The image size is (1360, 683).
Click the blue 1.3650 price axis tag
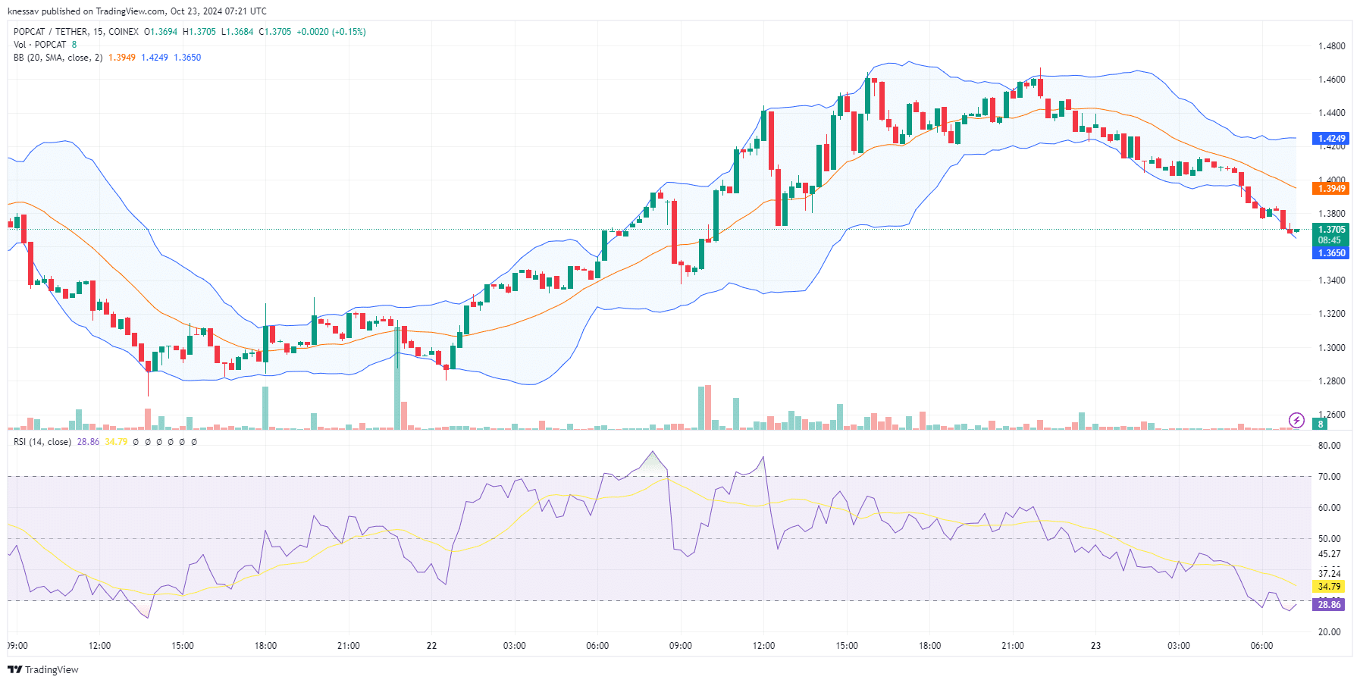click(1331, 253)
